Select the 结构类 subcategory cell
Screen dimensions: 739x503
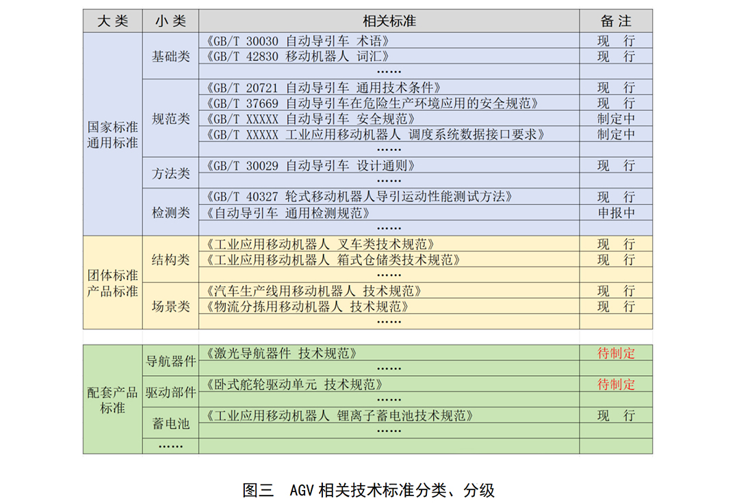click(170, 260)
